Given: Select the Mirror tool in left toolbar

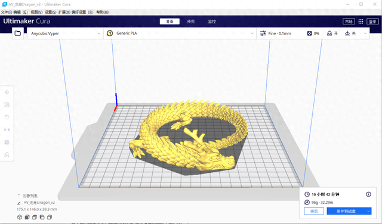Looking at the screenshot, I should 7,130.
